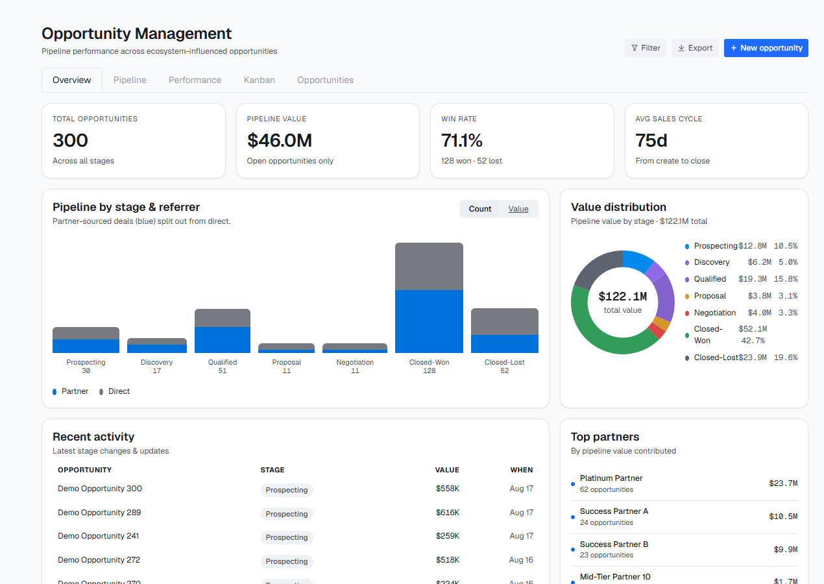Viewport: 824px width, 584px height.
Task: Click the Closed-Lost legend label
Action: [x=716, y=358]
